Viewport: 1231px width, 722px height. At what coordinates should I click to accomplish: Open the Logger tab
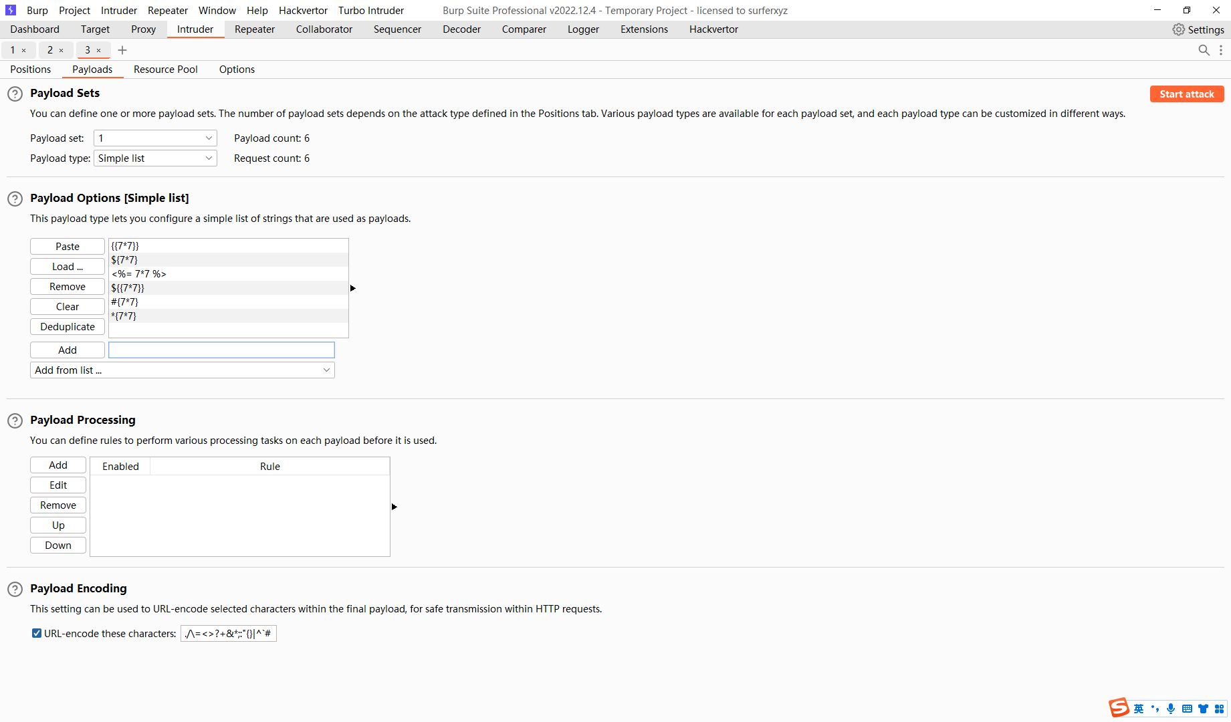[583, 29]
